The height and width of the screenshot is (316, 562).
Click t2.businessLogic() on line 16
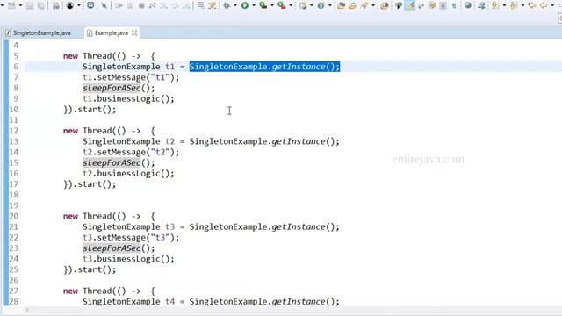[128, 174]
